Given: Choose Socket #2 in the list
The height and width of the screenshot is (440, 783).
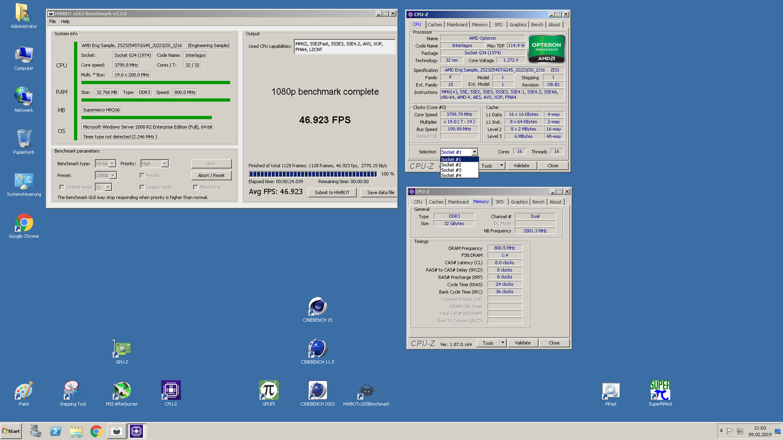Looking at the screenshot, I should point(459,165).
